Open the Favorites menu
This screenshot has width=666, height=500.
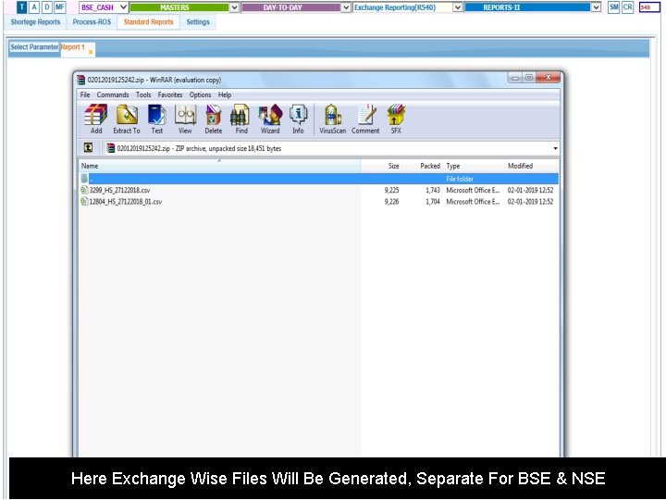click(170, 94)
